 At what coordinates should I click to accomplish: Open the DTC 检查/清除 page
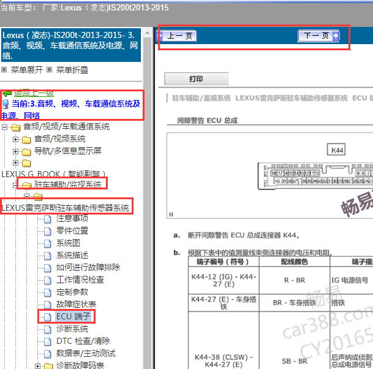[83, 341]
